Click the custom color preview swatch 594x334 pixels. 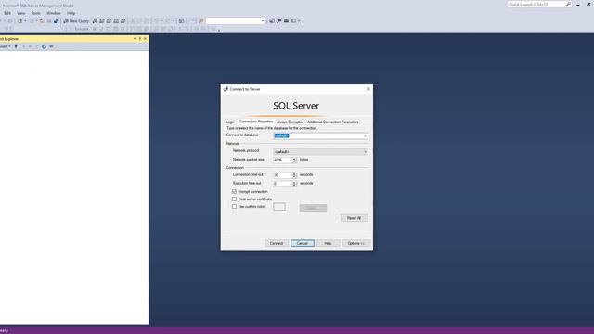[279, 207]
